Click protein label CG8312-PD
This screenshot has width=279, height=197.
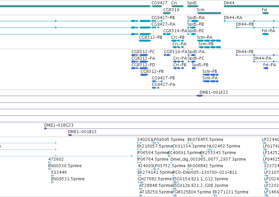(143, 65)
